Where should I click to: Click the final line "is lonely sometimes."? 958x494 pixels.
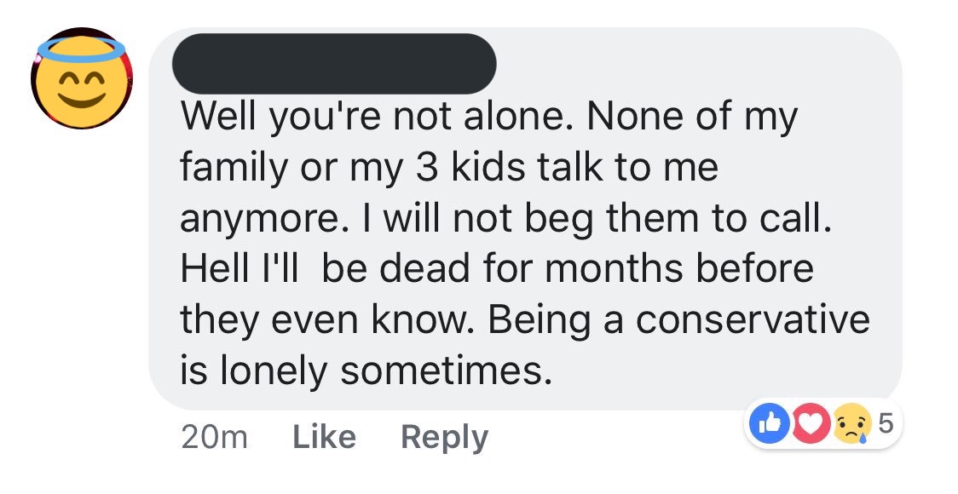coord(366,370)
